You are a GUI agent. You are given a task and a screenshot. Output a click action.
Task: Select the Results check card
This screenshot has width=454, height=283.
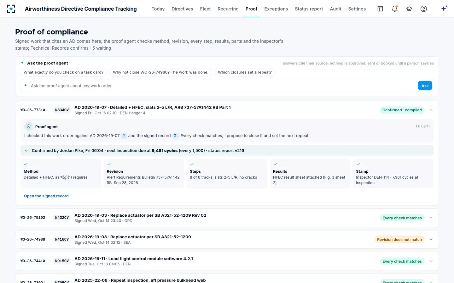click(310, 174)
